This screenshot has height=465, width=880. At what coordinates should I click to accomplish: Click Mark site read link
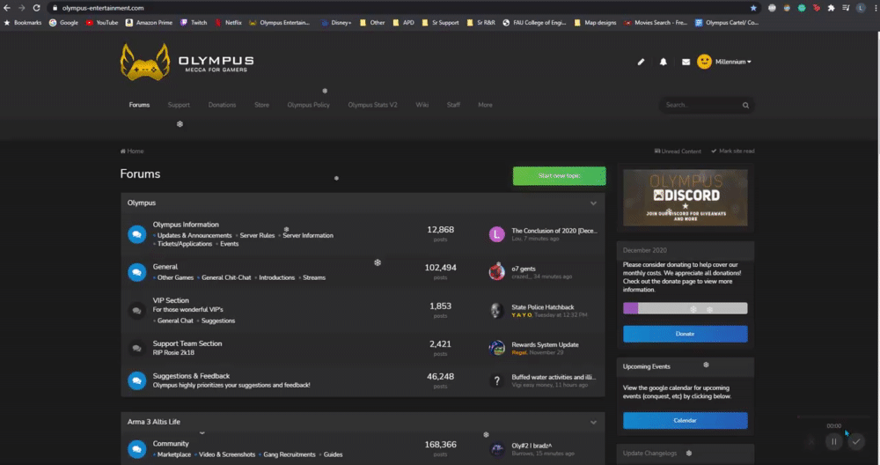pos(733,151)
